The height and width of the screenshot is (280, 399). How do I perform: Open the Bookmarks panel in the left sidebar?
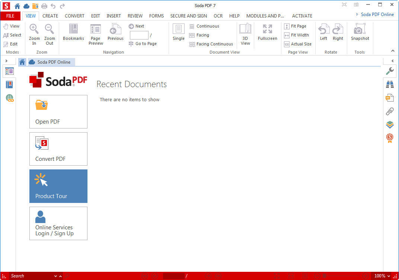click(9, 85)
